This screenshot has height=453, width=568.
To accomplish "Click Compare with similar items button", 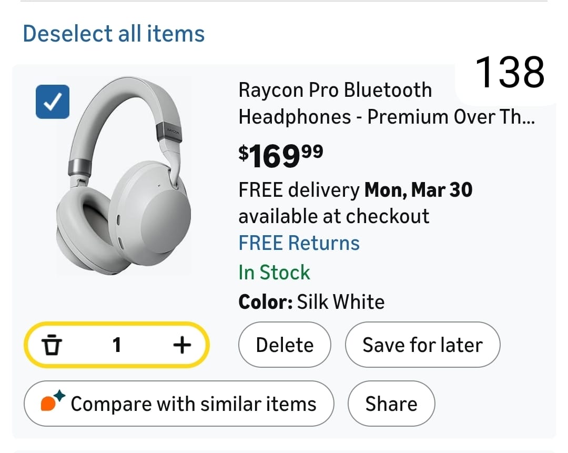I will click(x=179, y=404).
